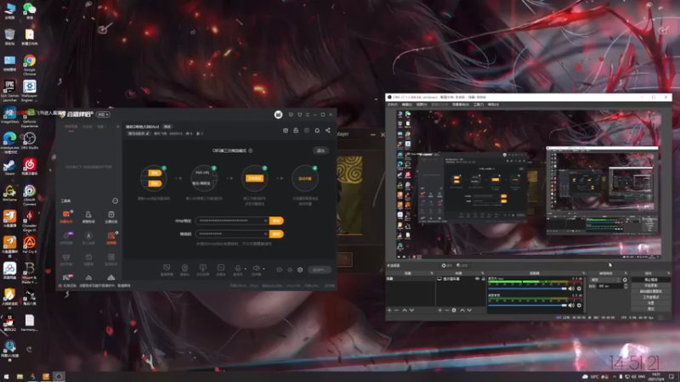Open source properties gear in OBS sources

[454, 310]
